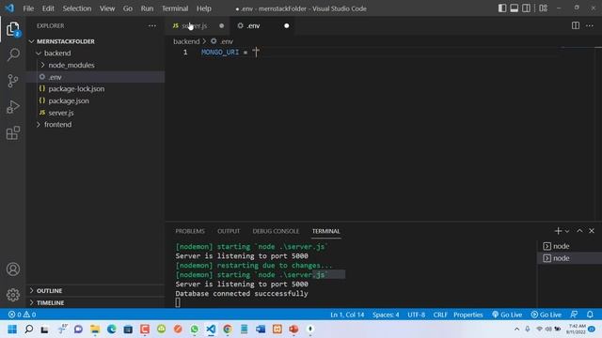Toggle the bottom panel layout icon
Screen dimensions: 602x338
(515, 8)
